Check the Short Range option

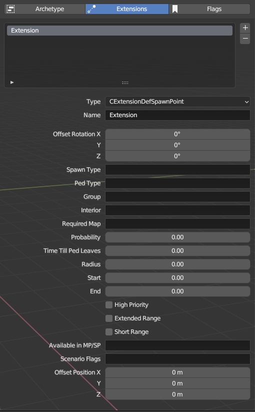pos(109,332)
